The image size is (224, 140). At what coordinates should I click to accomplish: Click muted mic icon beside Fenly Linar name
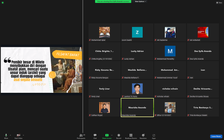tap(90, 97)
